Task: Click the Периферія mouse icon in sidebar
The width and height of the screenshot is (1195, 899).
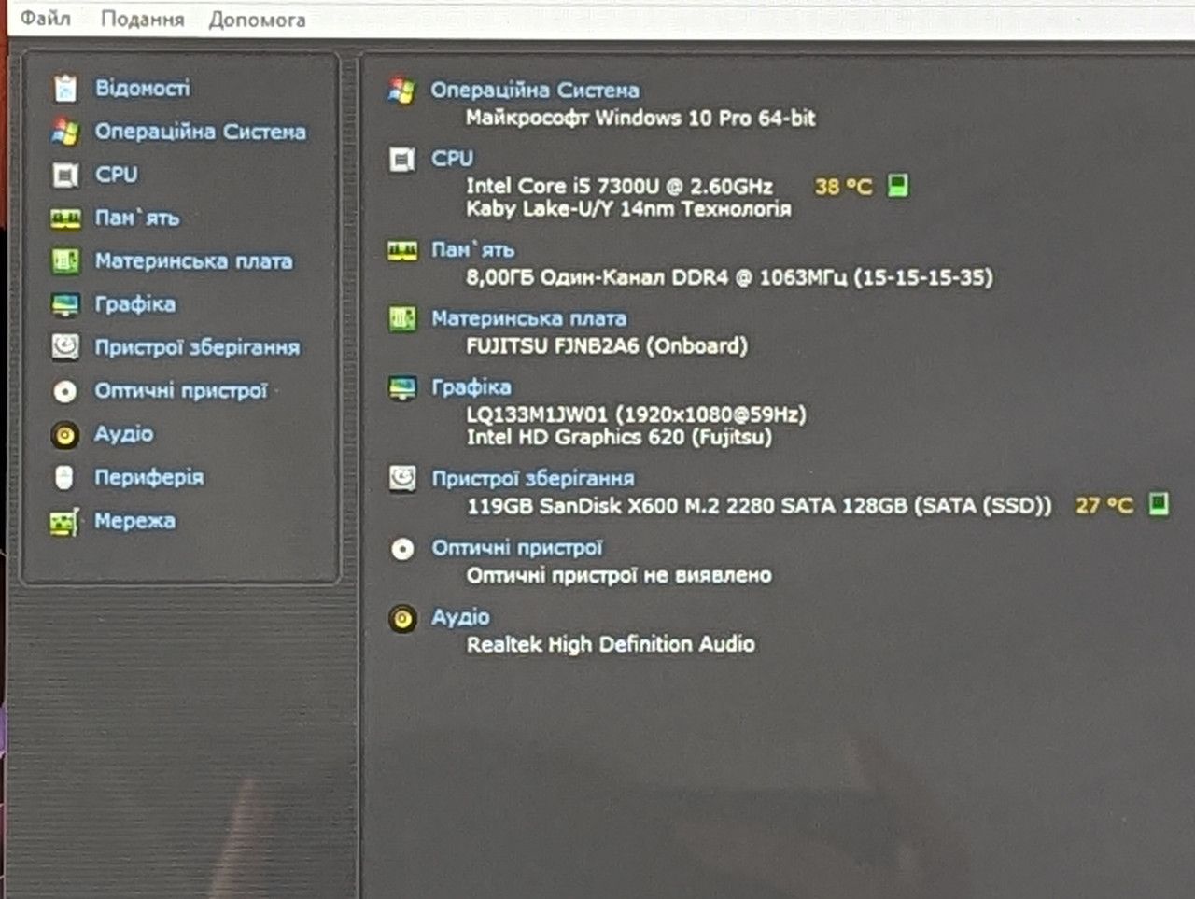Action: click(x=63, y=477)
